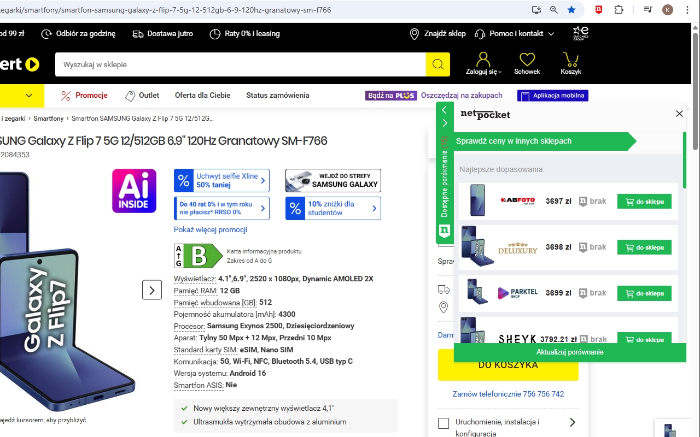Click Dostawa jutro in the top bar
The width and height of the screenshot is (700, 437).
point(162,34)
